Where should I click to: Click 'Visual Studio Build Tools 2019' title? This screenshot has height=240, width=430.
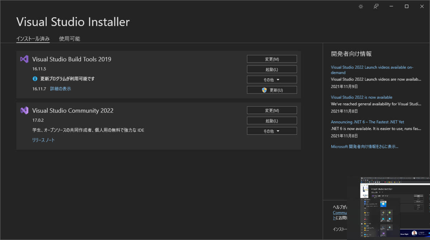click(72, 59)
